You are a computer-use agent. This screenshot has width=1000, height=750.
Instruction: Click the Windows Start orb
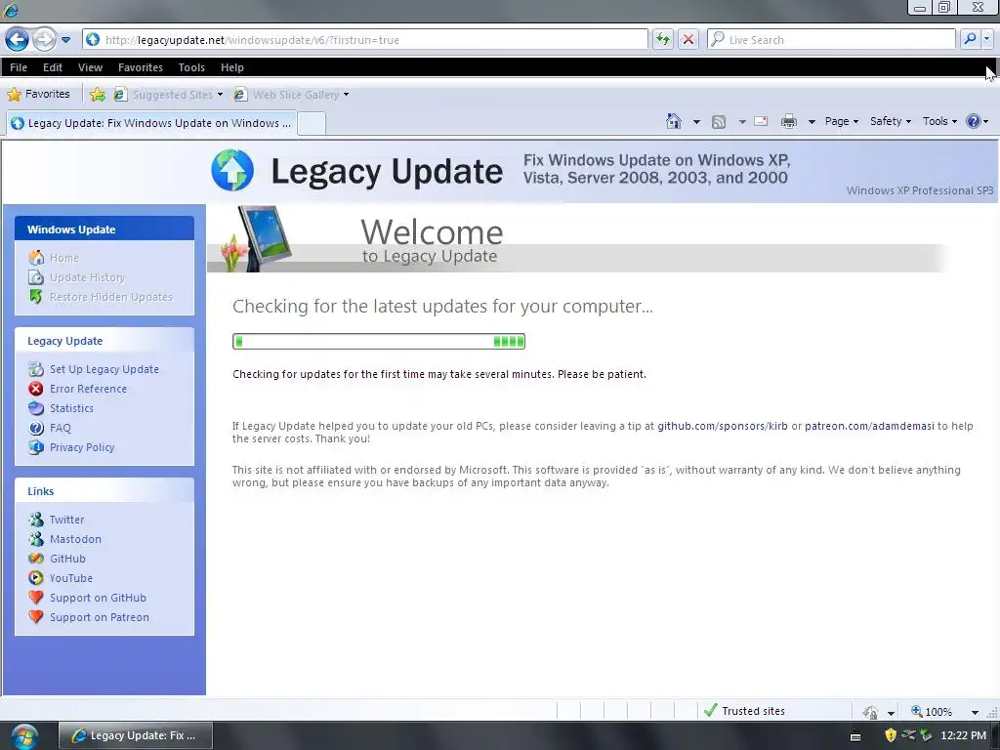coord(23,736)
